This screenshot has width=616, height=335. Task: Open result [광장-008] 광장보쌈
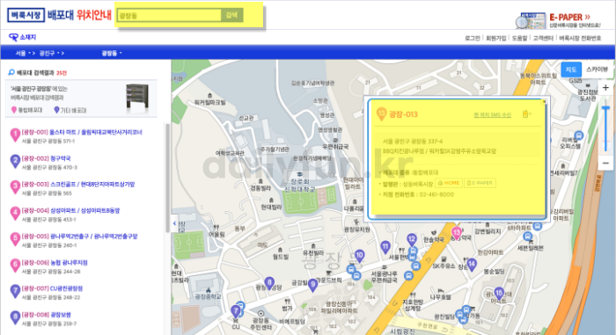[47, 315]
